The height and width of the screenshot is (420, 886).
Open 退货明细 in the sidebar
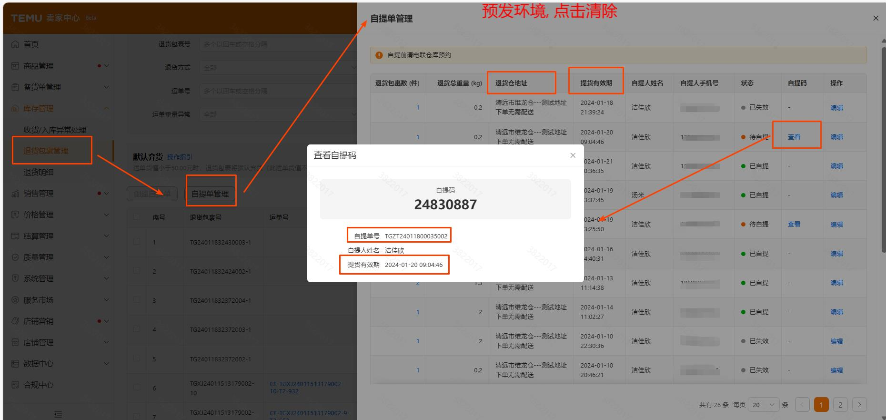click(x=39, y=172)
